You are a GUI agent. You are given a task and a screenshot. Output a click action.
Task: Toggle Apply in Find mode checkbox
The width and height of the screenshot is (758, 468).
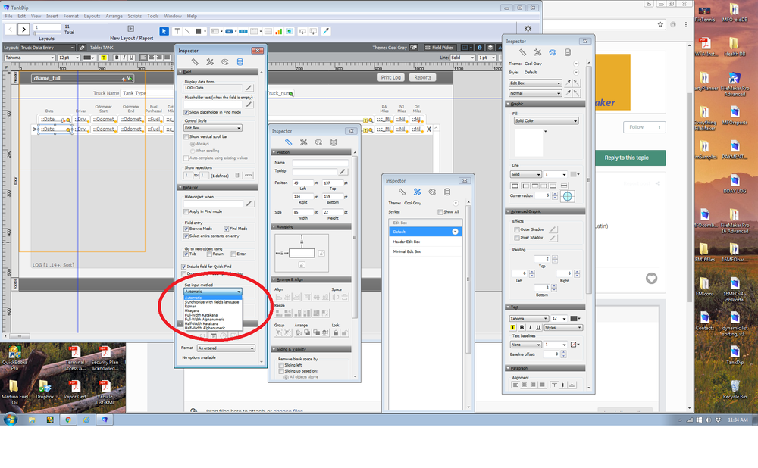tap(186, 211)
